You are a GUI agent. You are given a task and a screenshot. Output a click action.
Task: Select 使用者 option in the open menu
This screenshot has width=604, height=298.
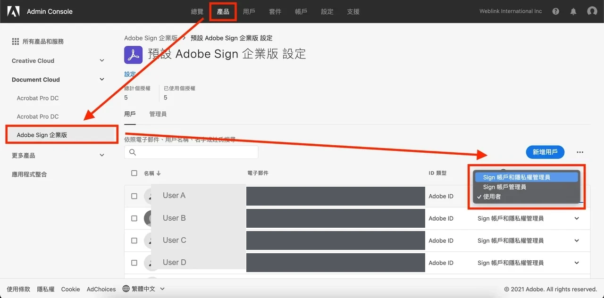pyautogui.click(x=526, y=197)
